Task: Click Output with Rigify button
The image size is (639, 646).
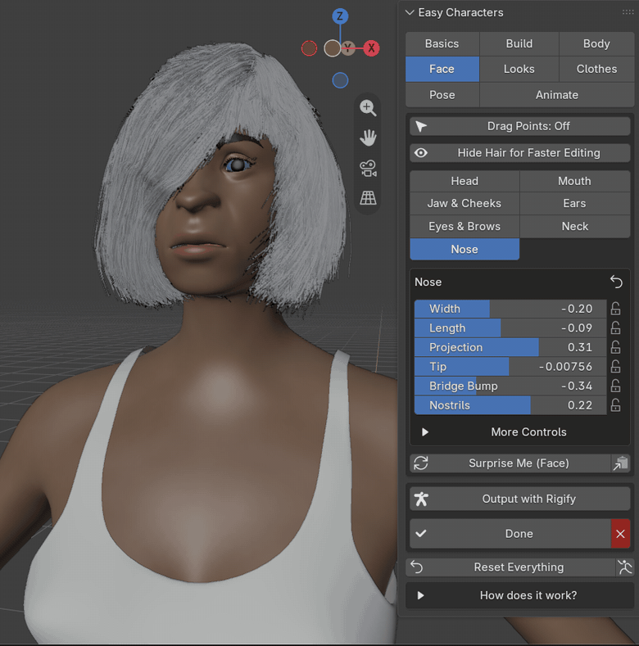Action: [520, 499]
